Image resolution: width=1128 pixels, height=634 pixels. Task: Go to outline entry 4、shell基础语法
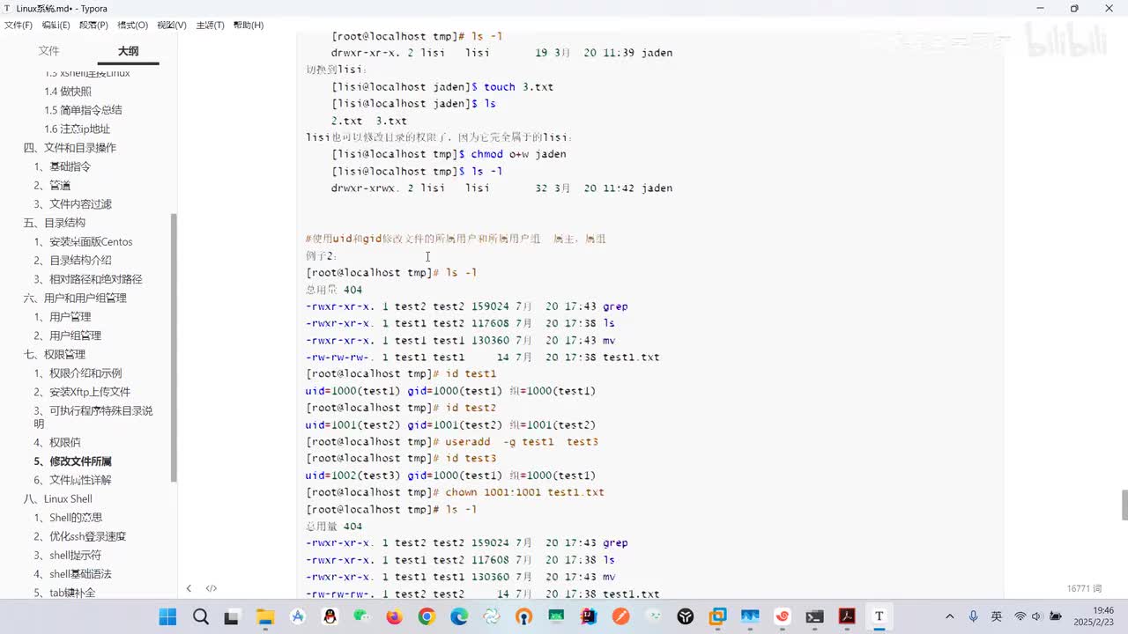pos(73,574)
